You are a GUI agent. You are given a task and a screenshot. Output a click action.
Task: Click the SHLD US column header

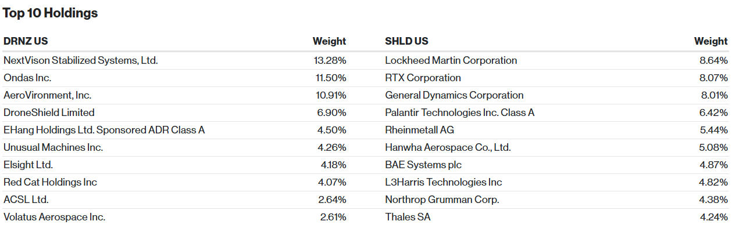click(x=406, y=41)
